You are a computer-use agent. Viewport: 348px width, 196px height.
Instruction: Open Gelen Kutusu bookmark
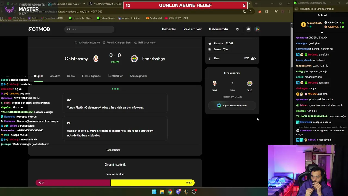(52, 18)
